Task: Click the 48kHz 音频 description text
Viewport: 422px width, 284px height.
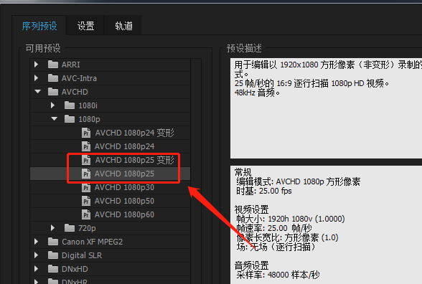Action: pyautogui.click(x=257, y=93)
